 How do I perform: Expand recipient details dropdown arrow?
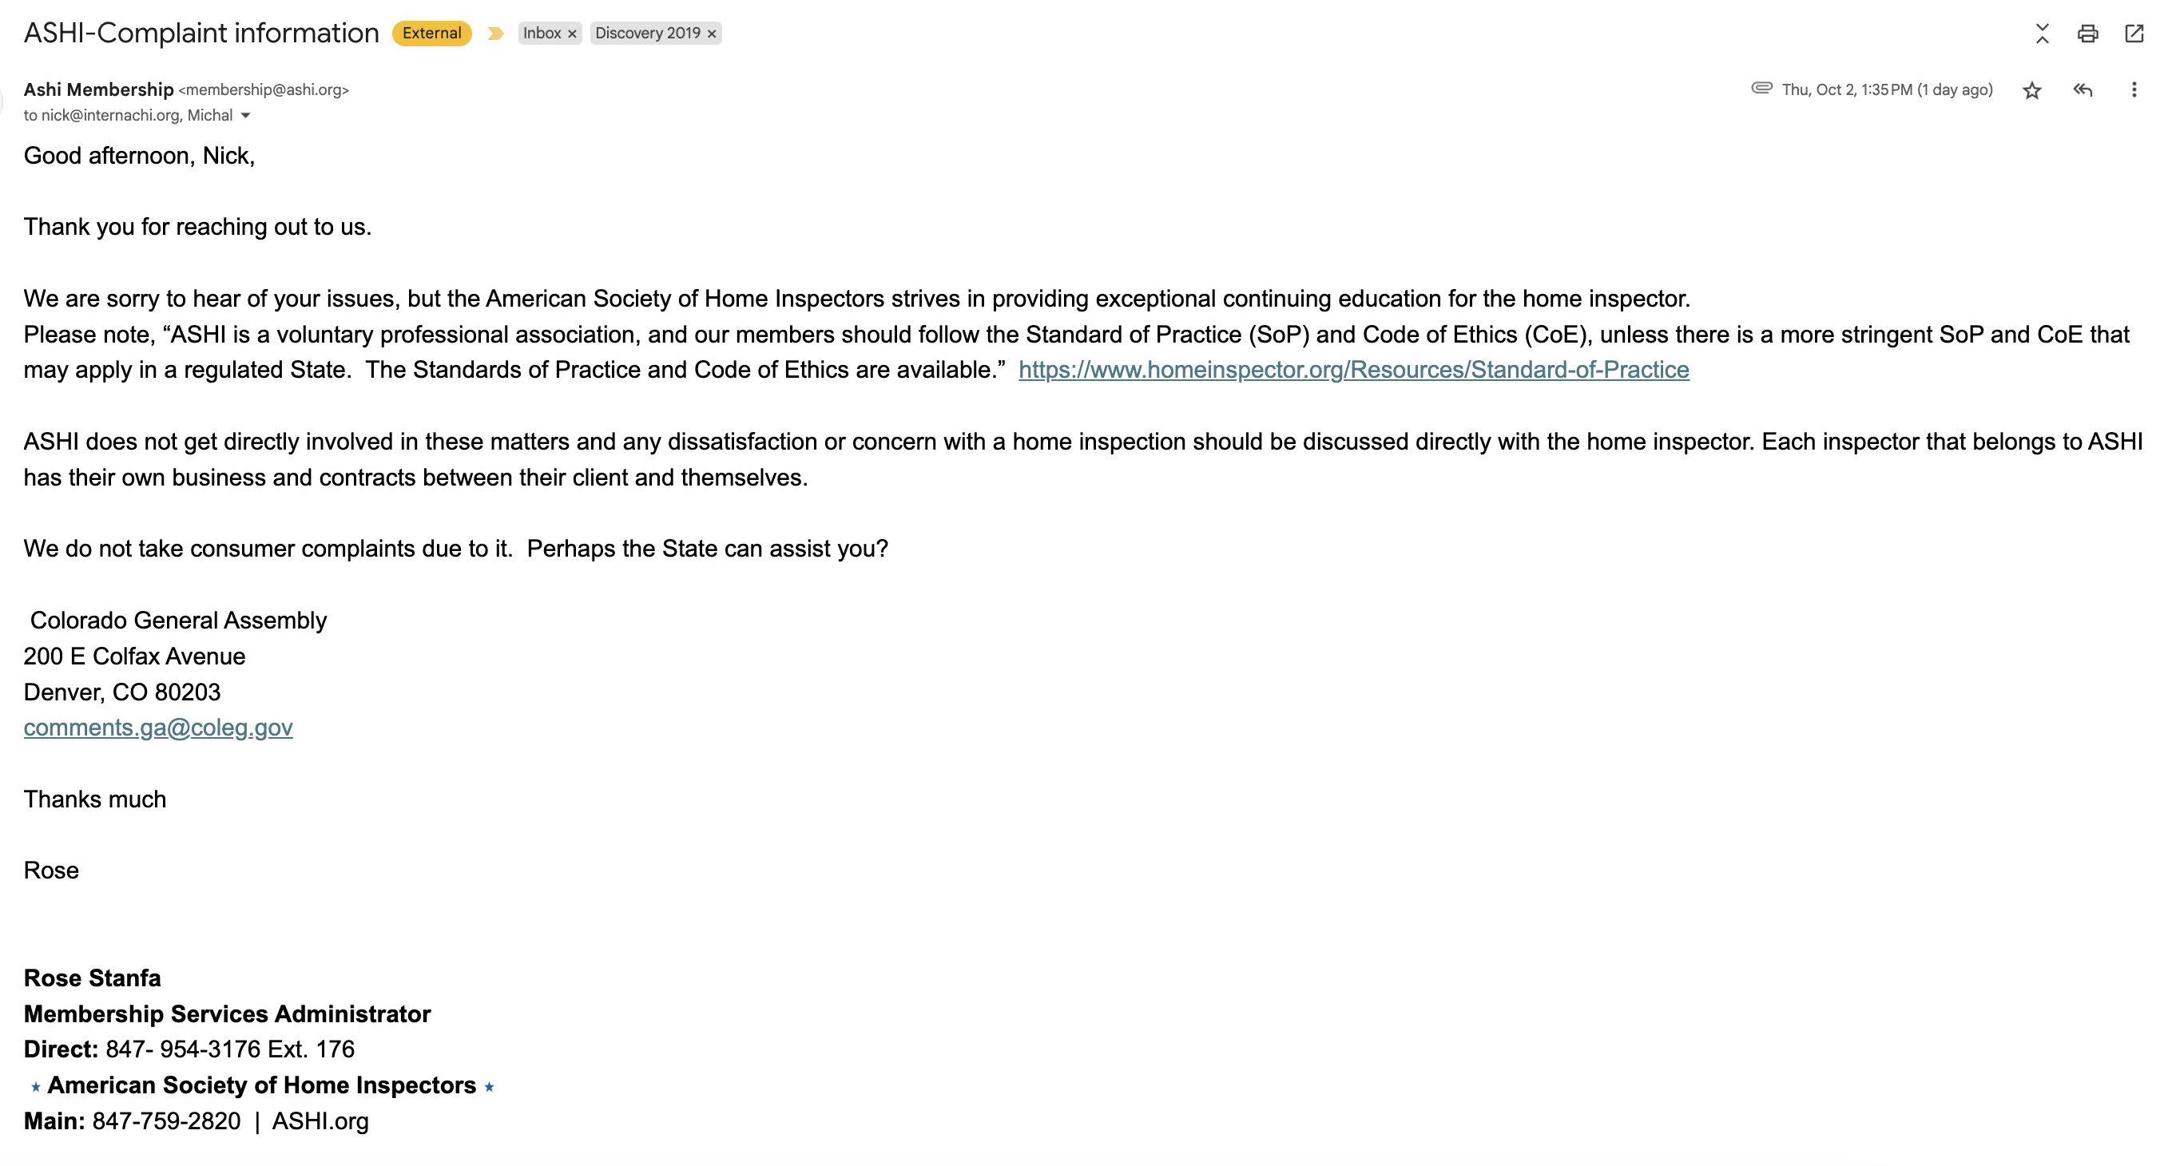(246, 115)
